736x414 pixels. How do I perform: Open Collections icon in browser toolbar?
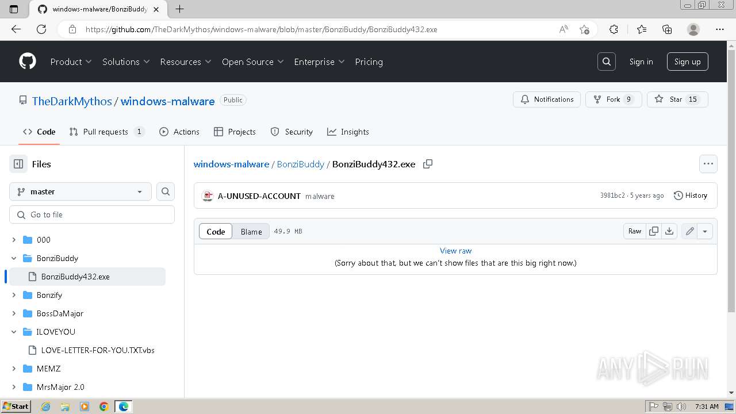click(x=667, y=29)
